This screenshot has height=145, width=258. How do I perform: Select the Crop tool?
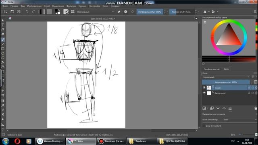click(x=3, y=95)
